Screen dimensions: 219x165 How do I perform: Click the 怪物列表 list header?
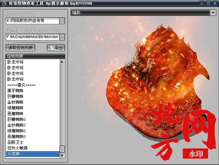point(35,56)
